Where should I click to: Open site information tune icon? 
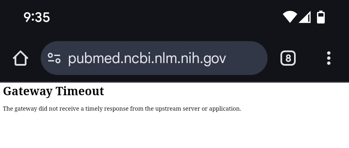coord(54,58)
